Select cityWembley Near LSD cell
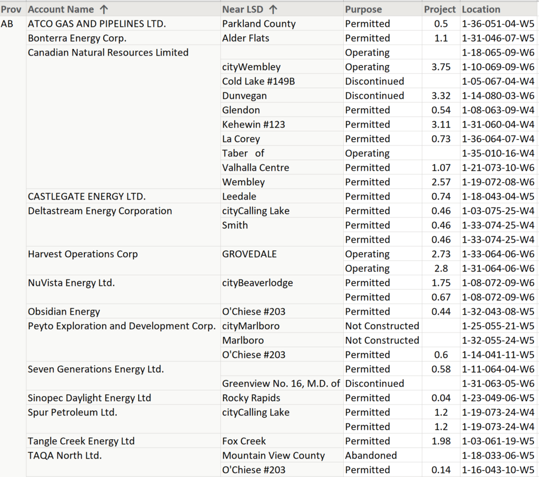This screenshot has height=477, width=539. point(251,67)
